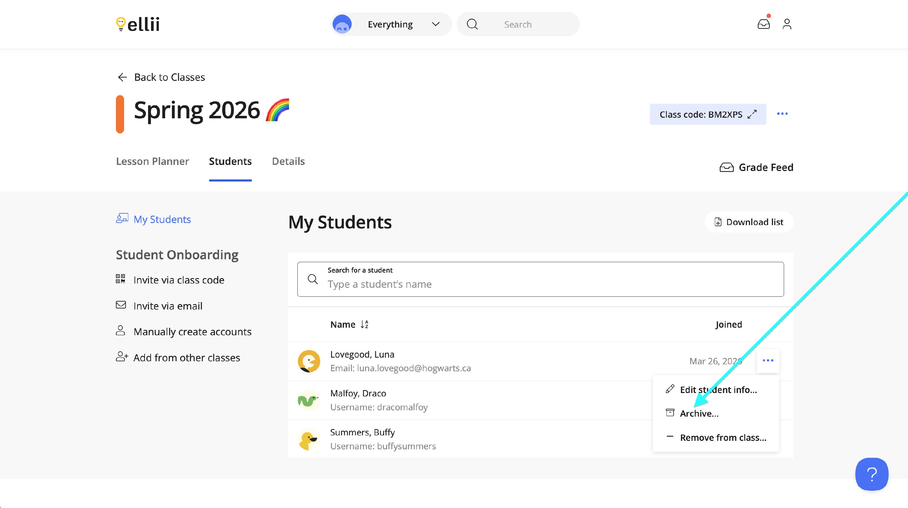Switch to the Lesson Planner tab
This screenshot has width=908, height=508.
point(152,161)
